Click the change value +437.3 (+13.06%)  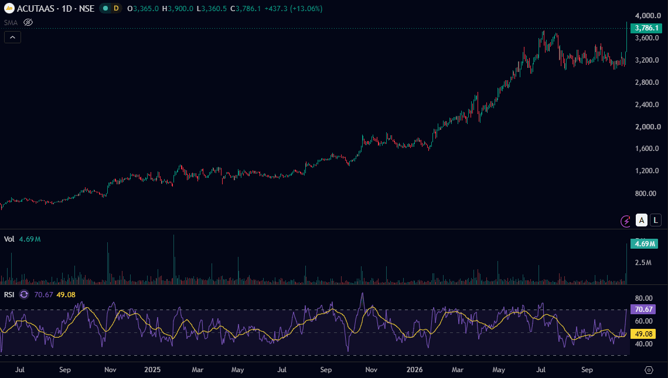(x=293, y=9)
